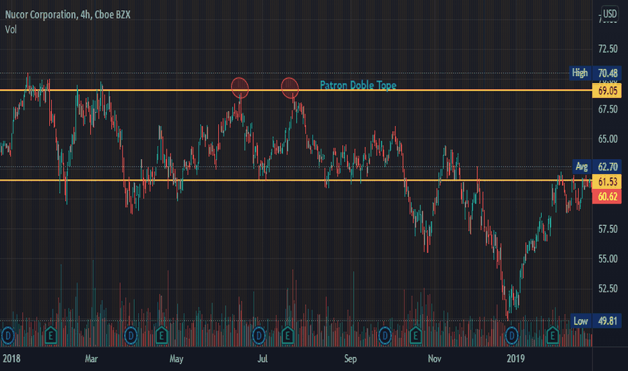Select the dividend D marker between Sep and Nov

point(385,335)
